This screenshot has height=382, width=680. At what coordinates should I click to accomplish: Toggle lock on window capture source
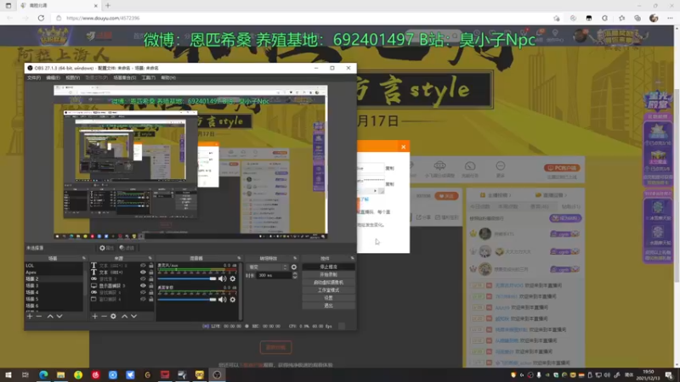coord(151,299)
